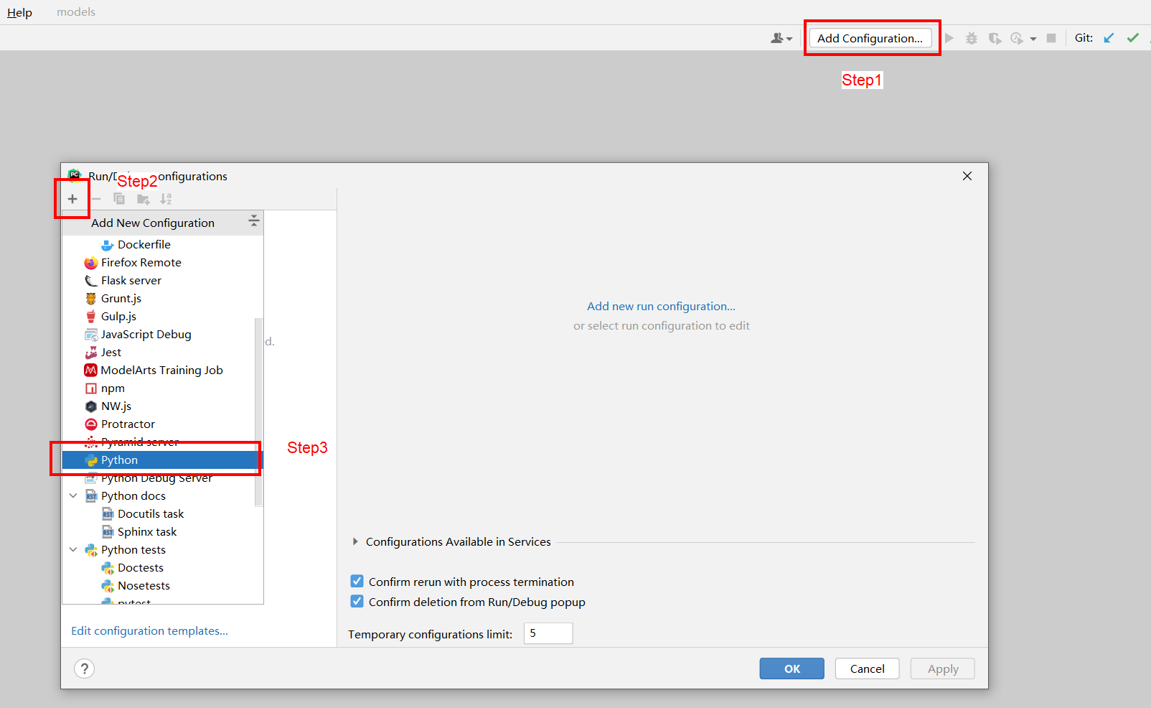Viewport: 1151px width, 708px height.
Task: Collapse the Python docs group
Action: click(73, 495)
